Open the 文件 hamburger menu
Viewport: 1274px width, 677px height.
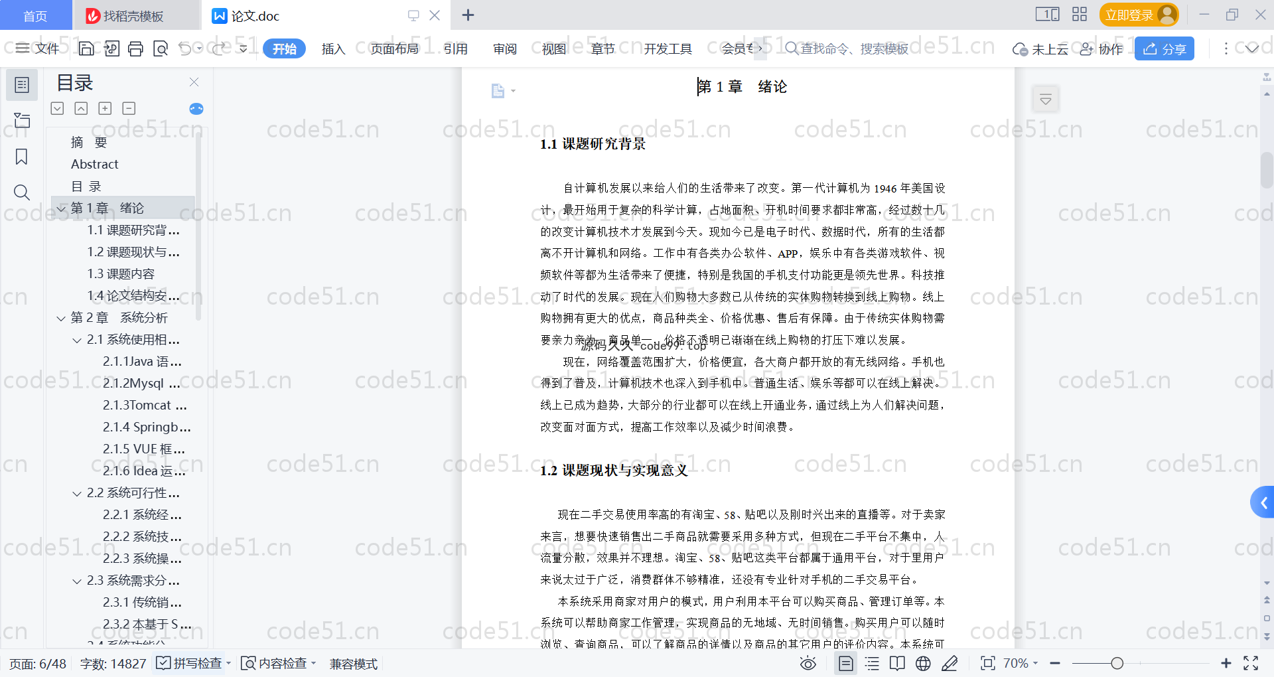coord(37,48)
